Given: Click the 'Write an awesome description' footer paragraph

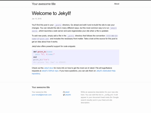Looking at the screenshot, I should [100, 97].
